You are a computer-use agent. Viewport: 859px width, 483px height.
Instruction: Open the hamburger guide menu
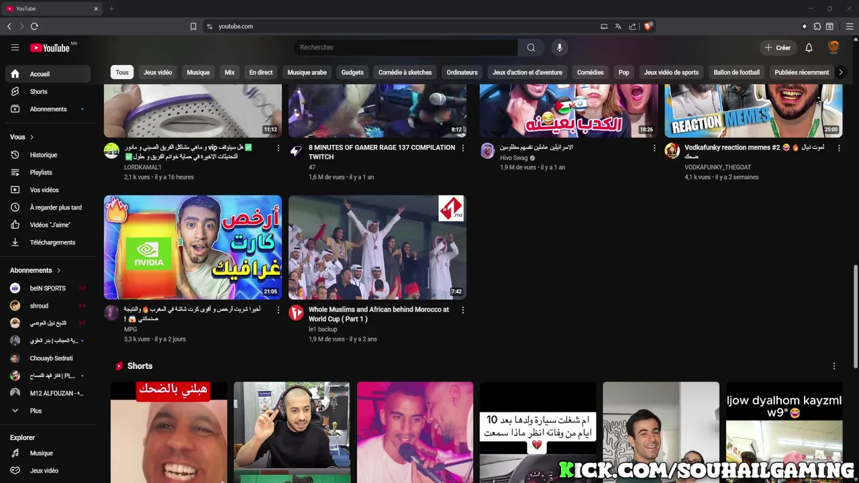coord(15,48)
